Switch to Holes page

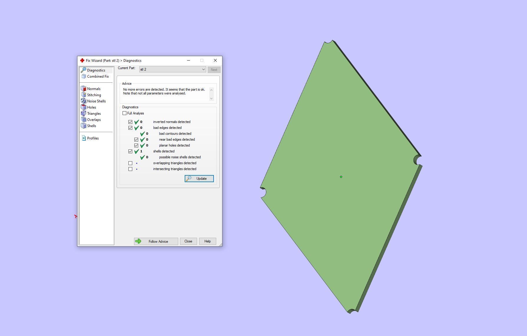pyautogui.click(x=92, y=107)
